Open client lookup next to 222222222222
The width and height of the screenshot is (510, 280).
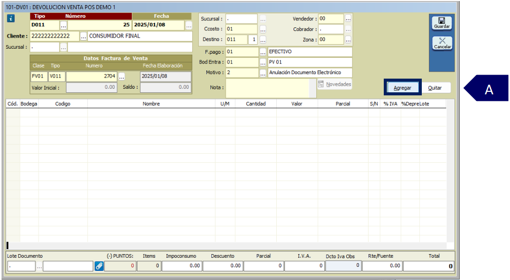pos(83,36)
